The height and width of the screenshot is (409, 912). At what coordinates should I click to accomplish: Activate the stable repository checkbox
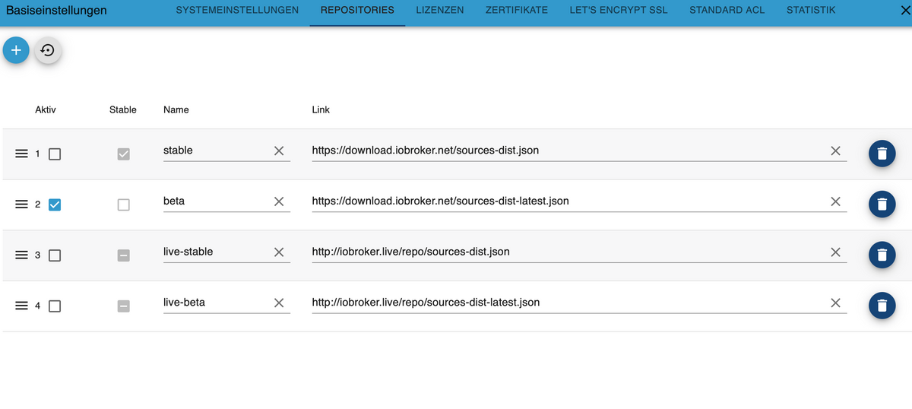[55, 154]
